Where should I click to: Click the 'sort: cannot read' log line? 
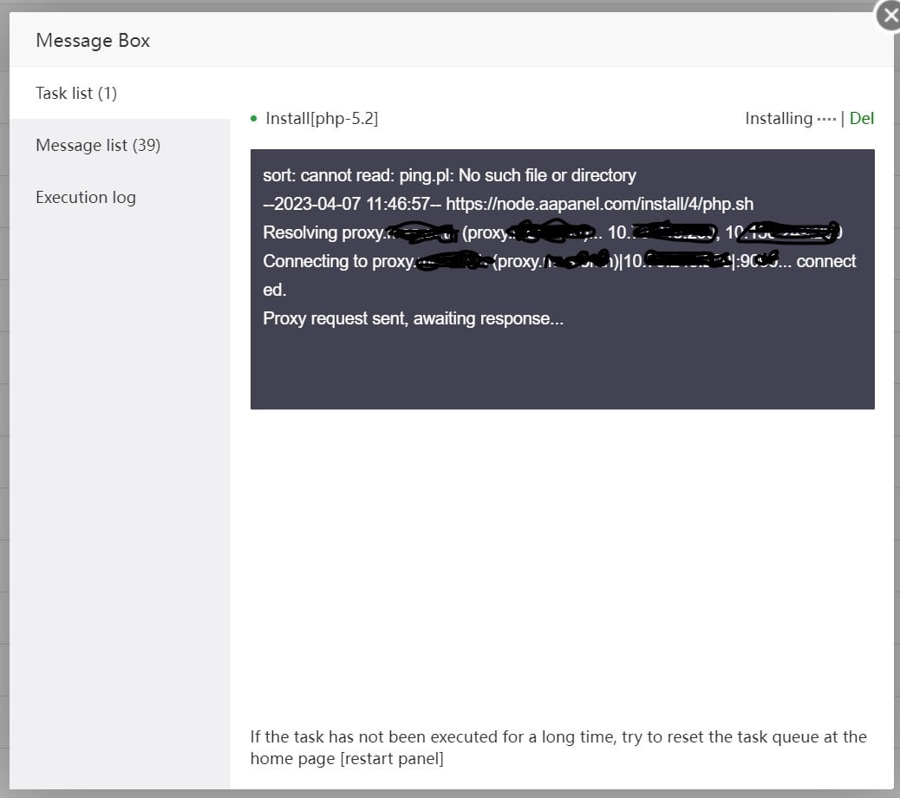[449, 175]
